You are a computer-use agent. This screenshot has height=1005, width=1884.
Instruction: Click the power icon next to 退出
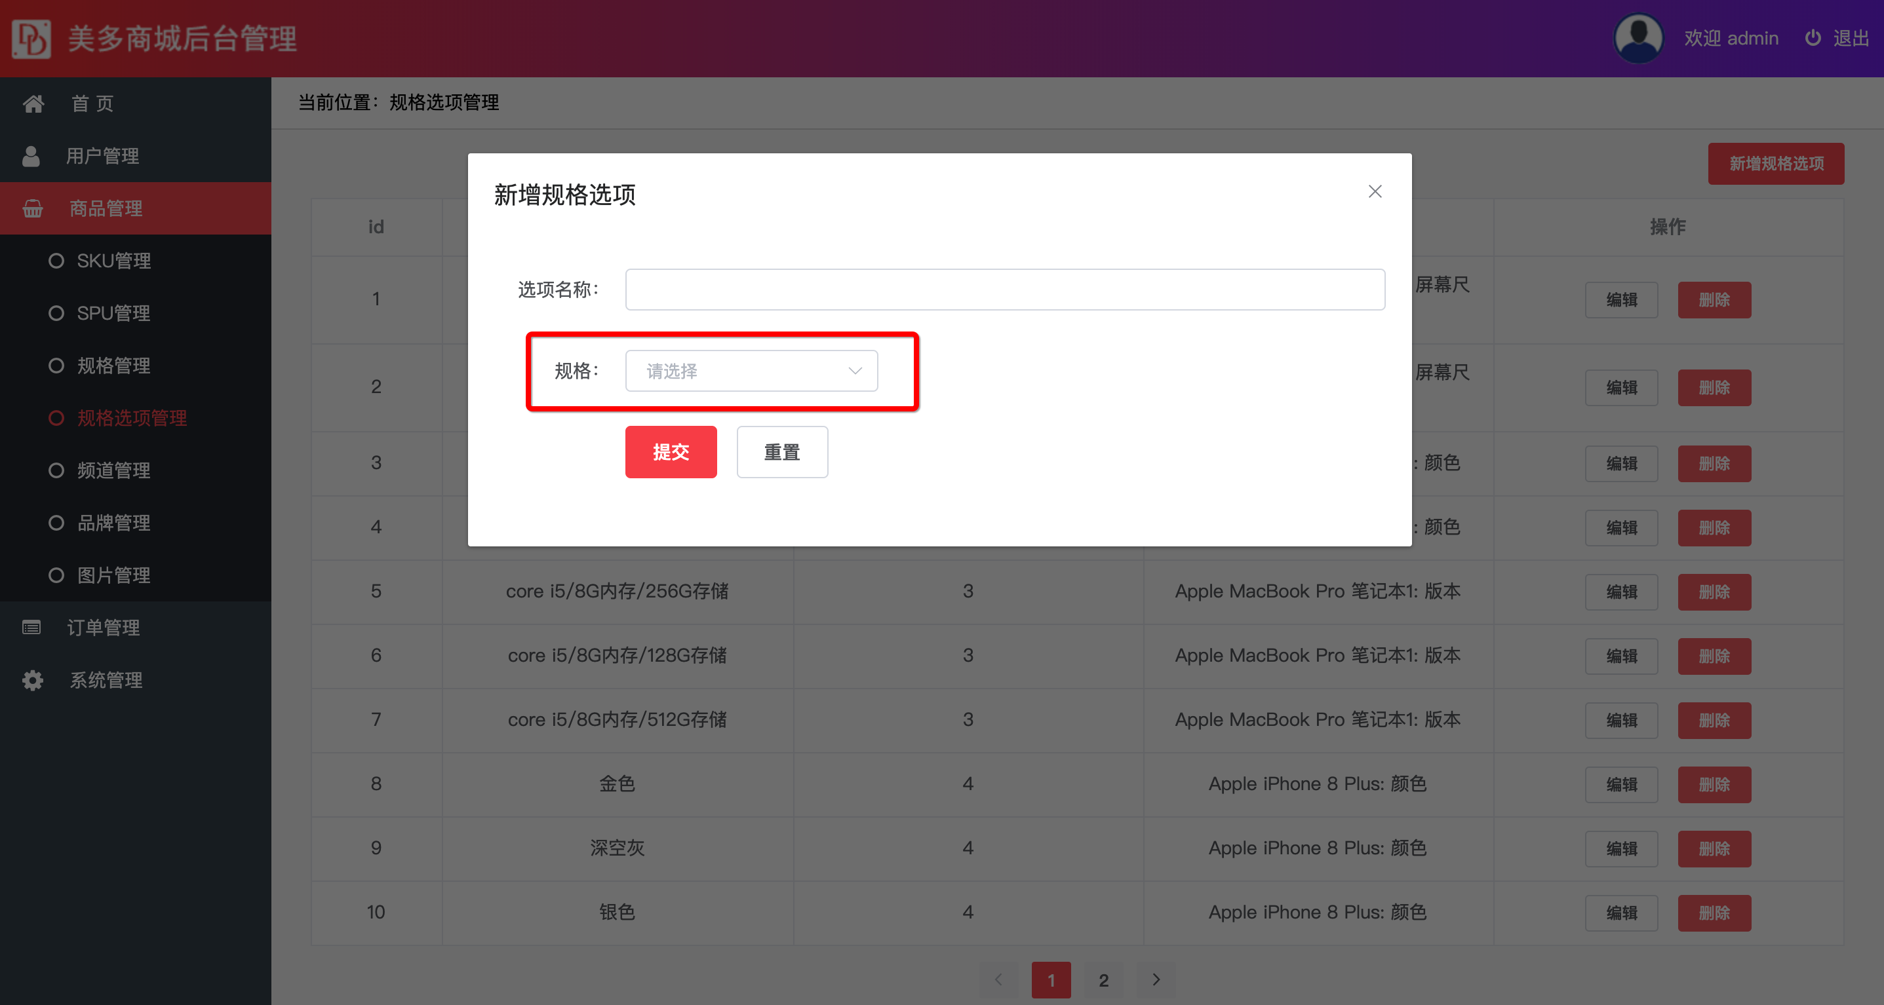[x=1813, y=38]
